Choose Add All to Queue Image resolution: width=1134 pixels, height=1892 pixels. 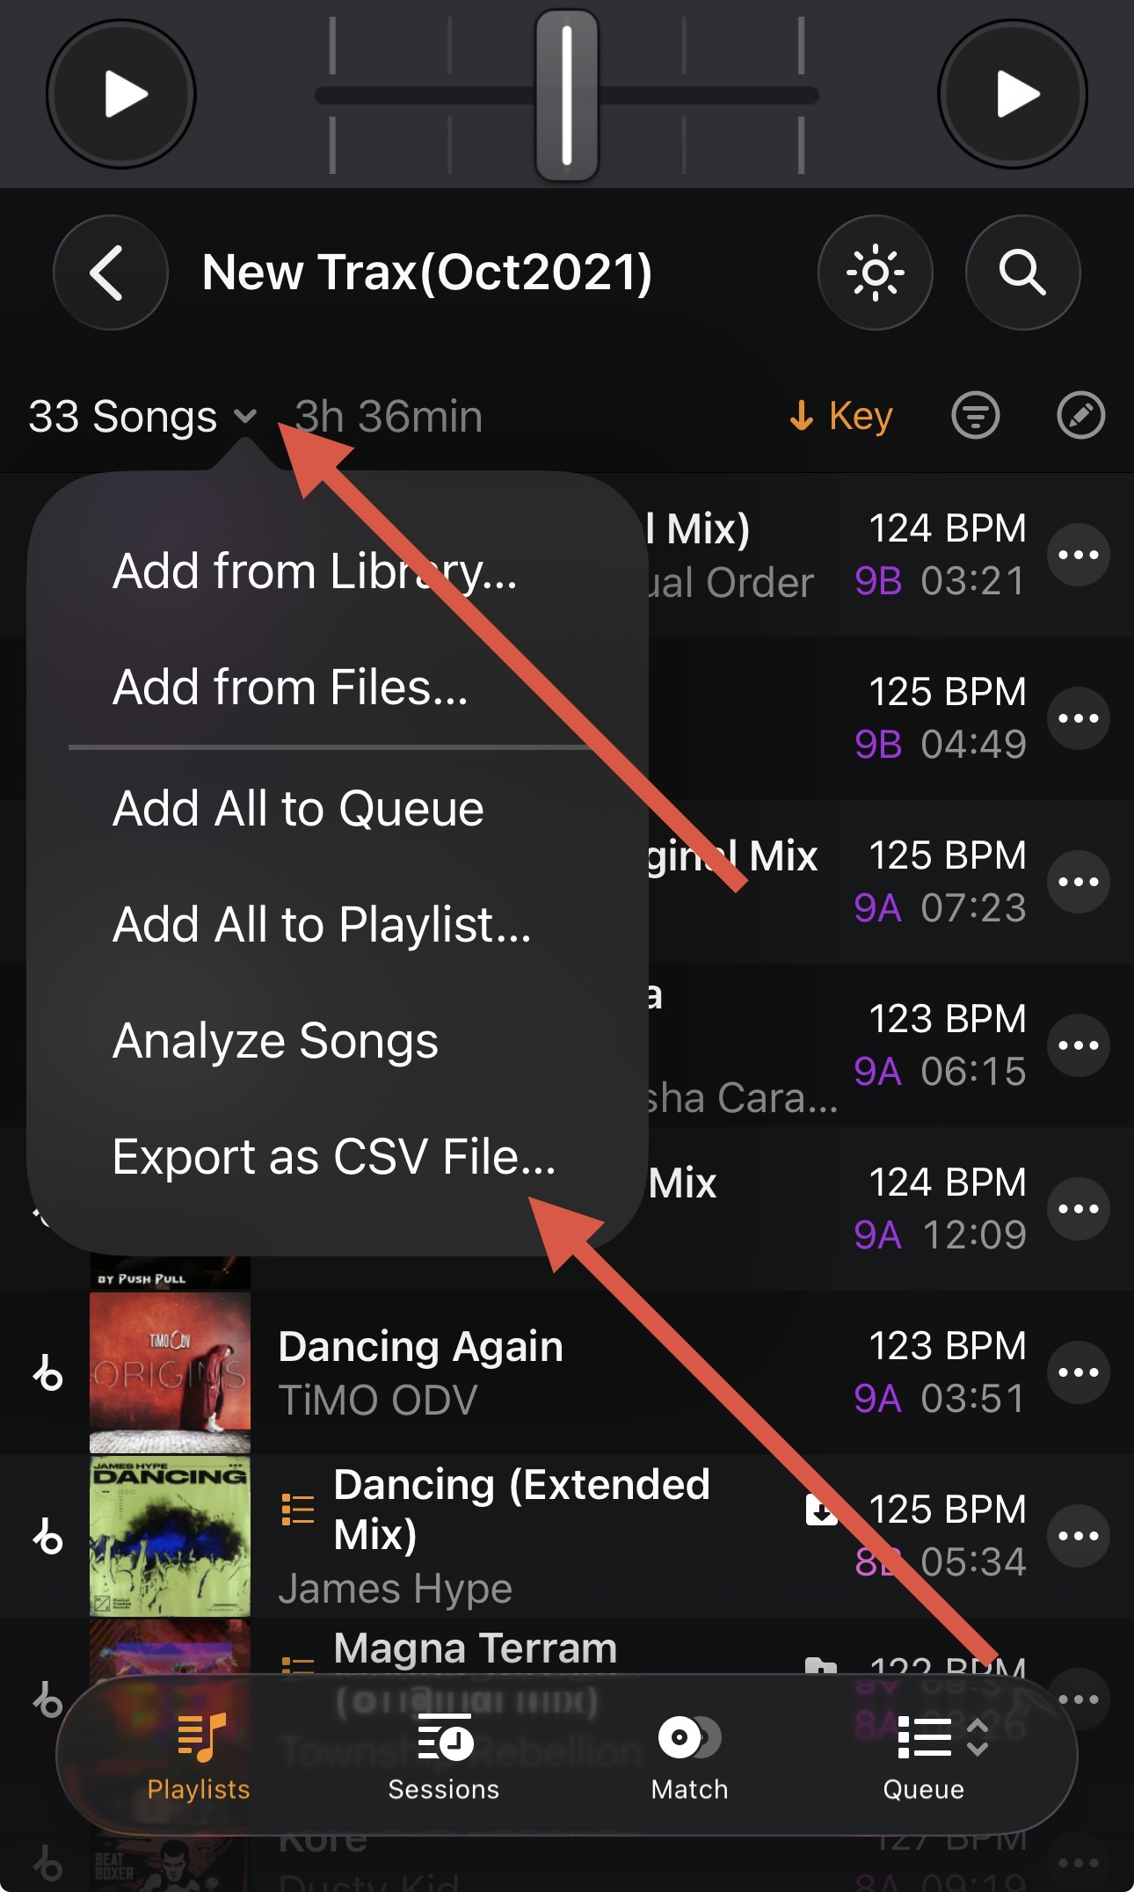pos(298,809)
